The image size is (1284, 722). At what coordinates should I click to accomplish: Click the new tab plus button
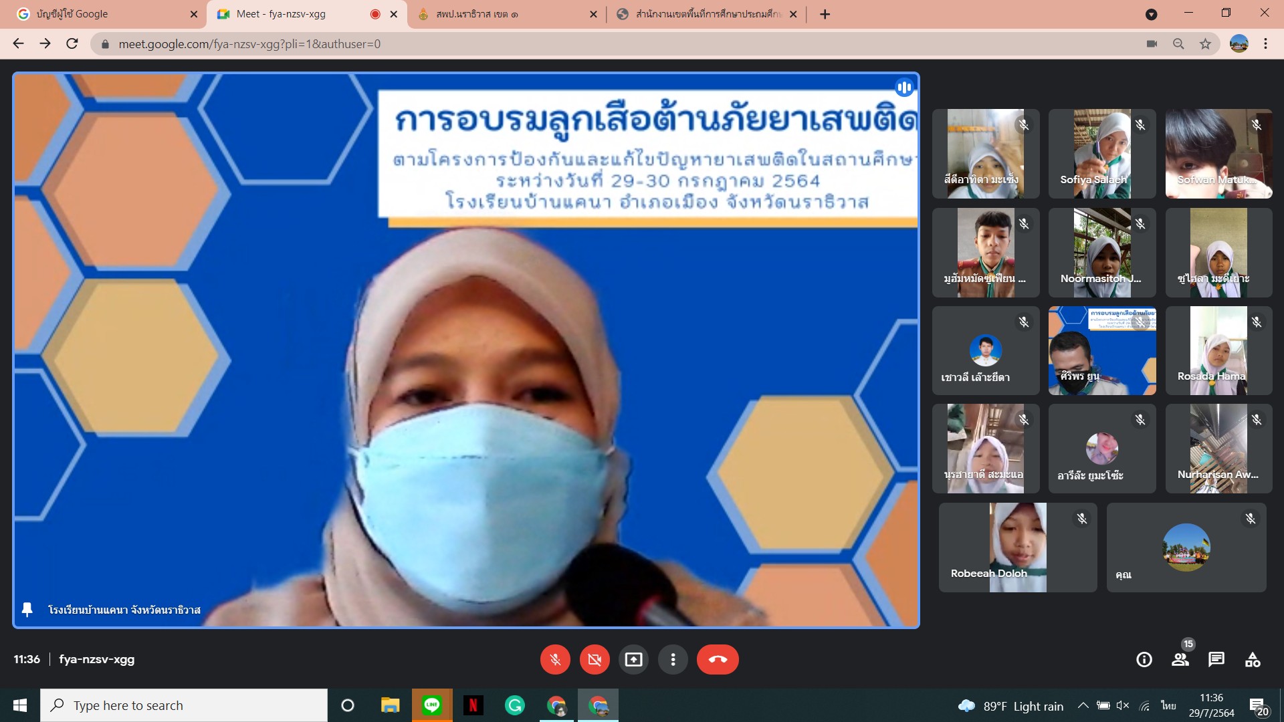tap(825, 14)
